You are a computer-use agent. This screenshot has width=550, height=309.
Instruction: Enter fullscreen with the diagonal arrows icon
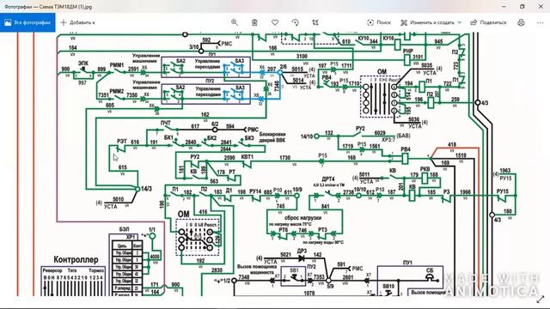point(541,300)
